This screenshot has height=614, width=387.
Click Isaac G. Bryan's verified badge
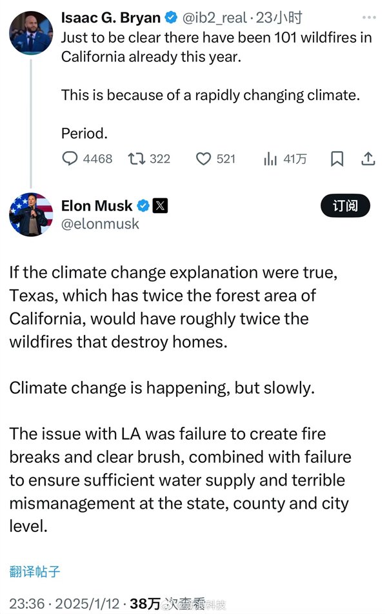point(170,18)
